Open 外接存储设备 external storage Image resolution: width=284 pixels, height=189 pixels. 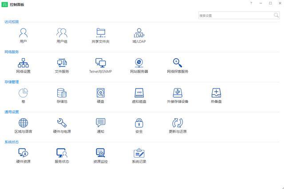pyautogui.click(x=177, y=93)
